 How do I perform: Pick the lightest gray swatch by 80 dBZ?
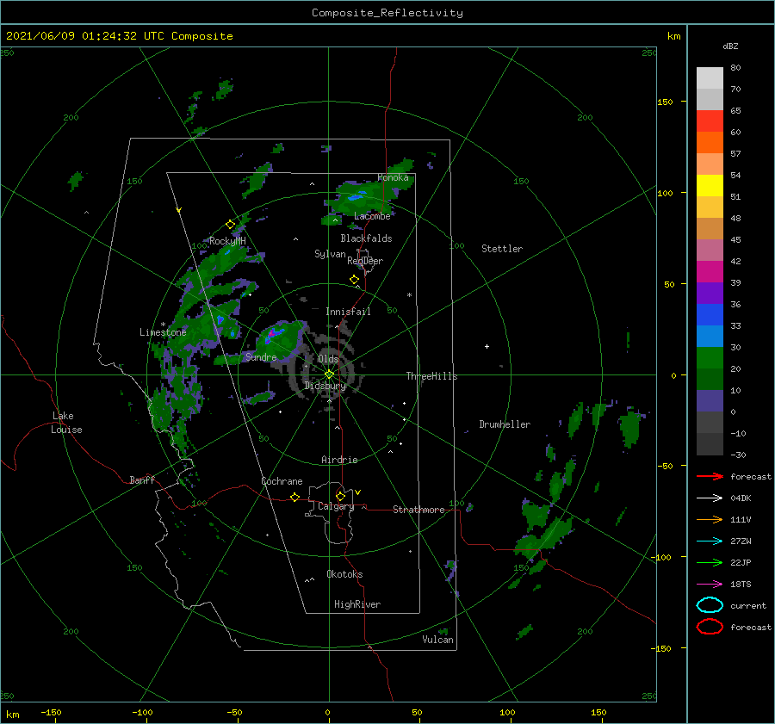coord(710,77)
